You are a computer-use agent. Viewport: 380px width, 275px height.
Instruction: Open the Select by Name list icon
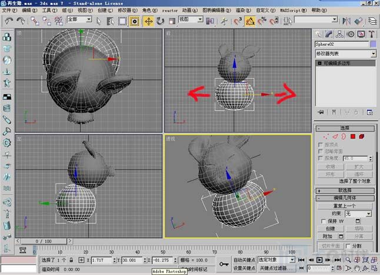[x=110, y=21]
